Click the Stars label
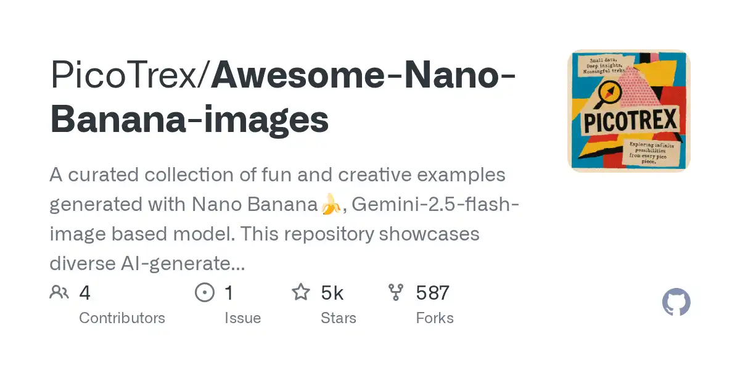The height and width of the screenshot is (370, 740). (339, 318)
